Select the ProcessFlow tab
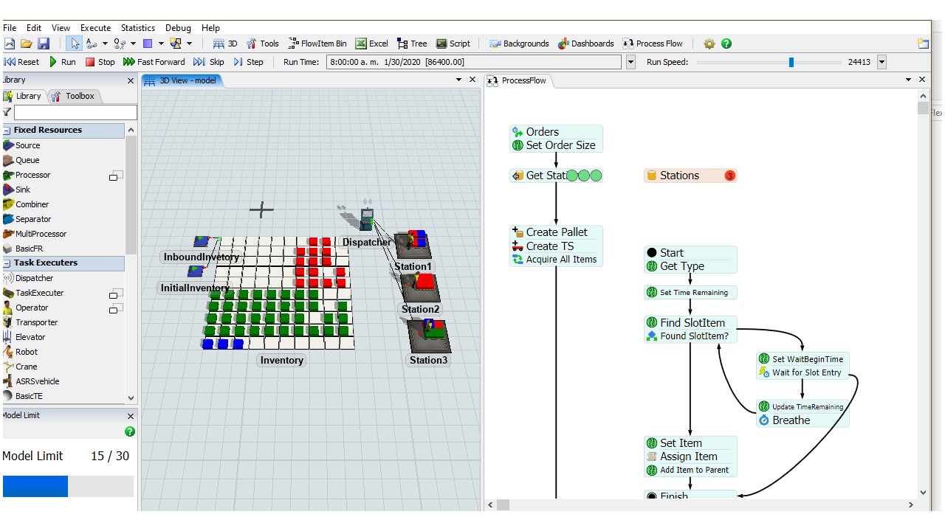This screenshot has height=531, width=945. [518, 80]
